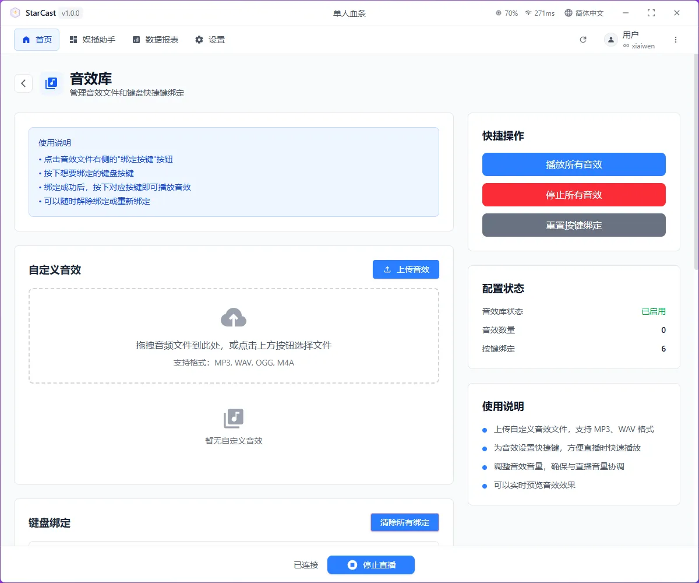
Task: Click the blue music note icon near 音效库
Action: pyautogui.click(x=51, y=83)
